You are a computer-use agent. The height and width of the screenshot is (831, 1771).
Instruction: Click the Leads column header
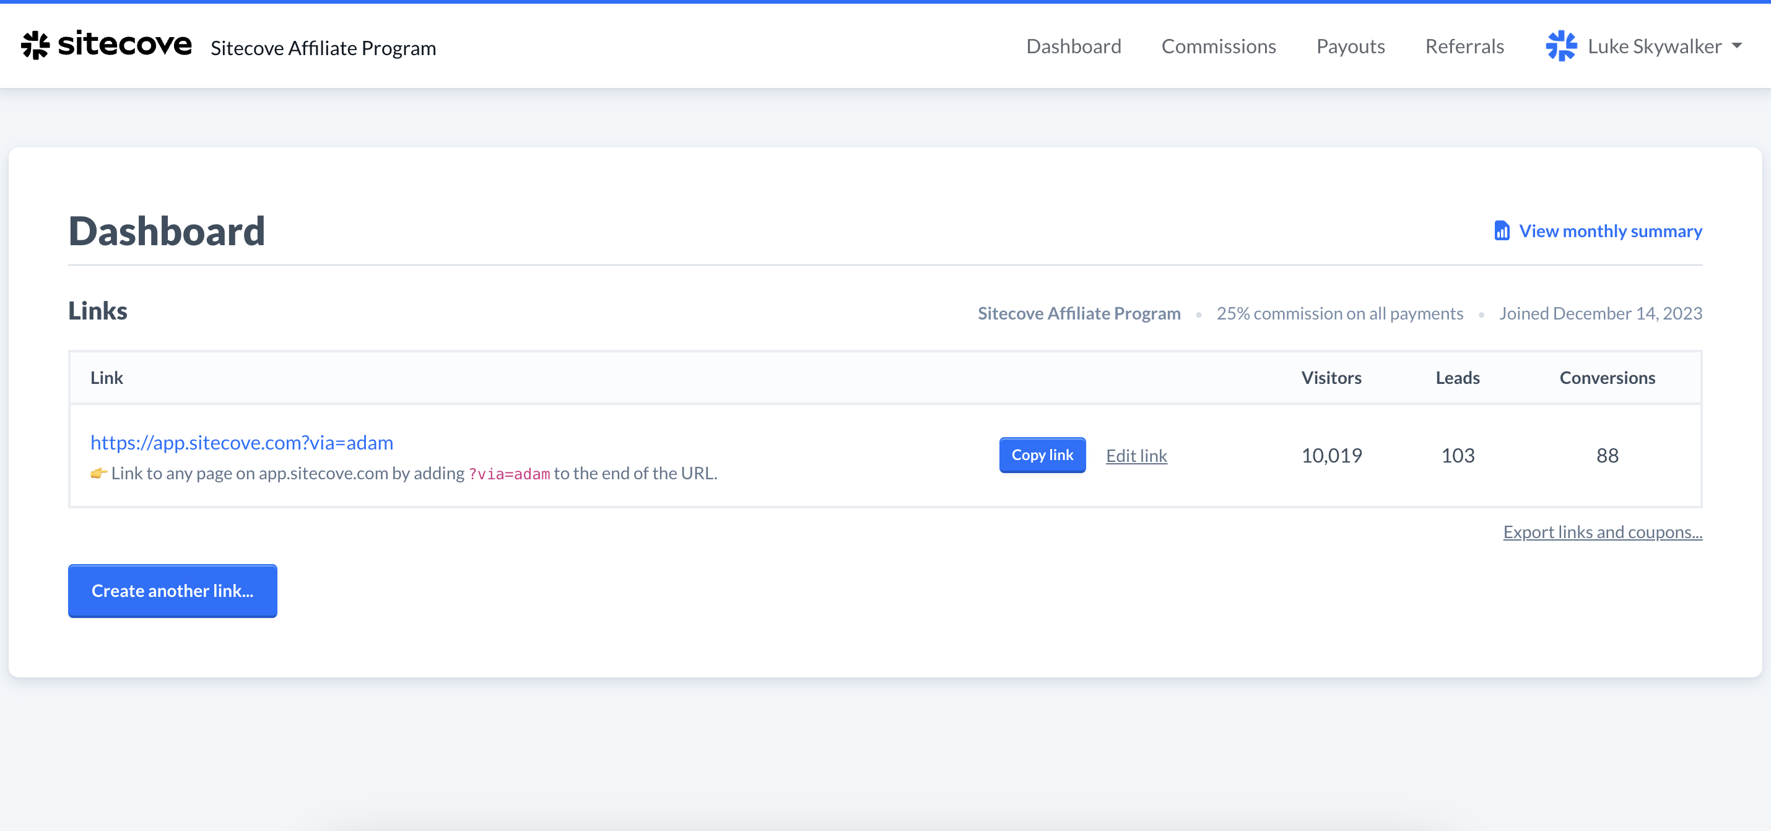point(1457,377)
